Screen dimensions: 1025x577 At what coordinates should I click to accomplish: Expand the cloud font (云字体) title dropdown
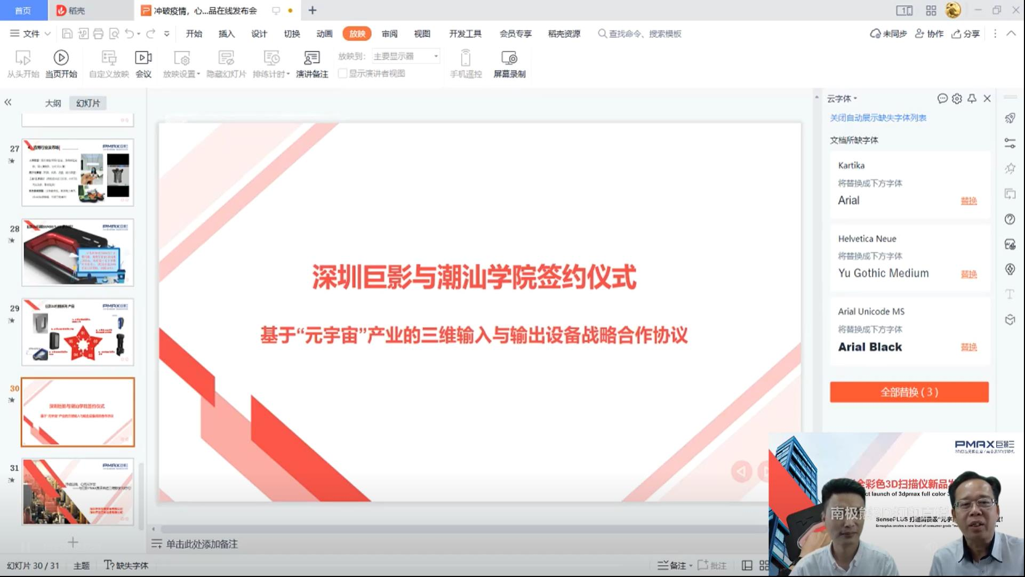855,99
